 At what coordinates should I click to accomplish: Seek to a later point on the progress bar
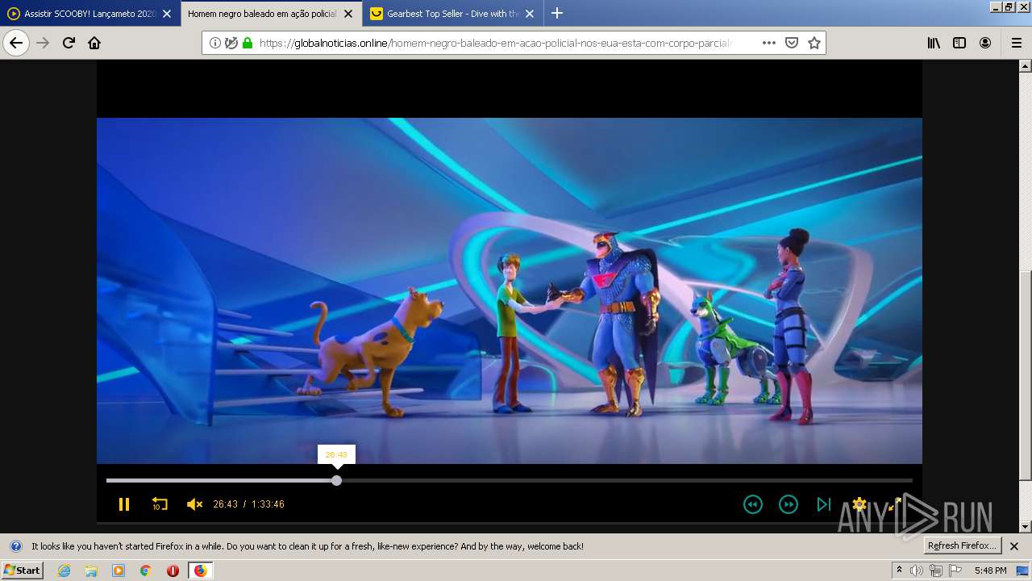pyautogui.click(x=626, y=480)
